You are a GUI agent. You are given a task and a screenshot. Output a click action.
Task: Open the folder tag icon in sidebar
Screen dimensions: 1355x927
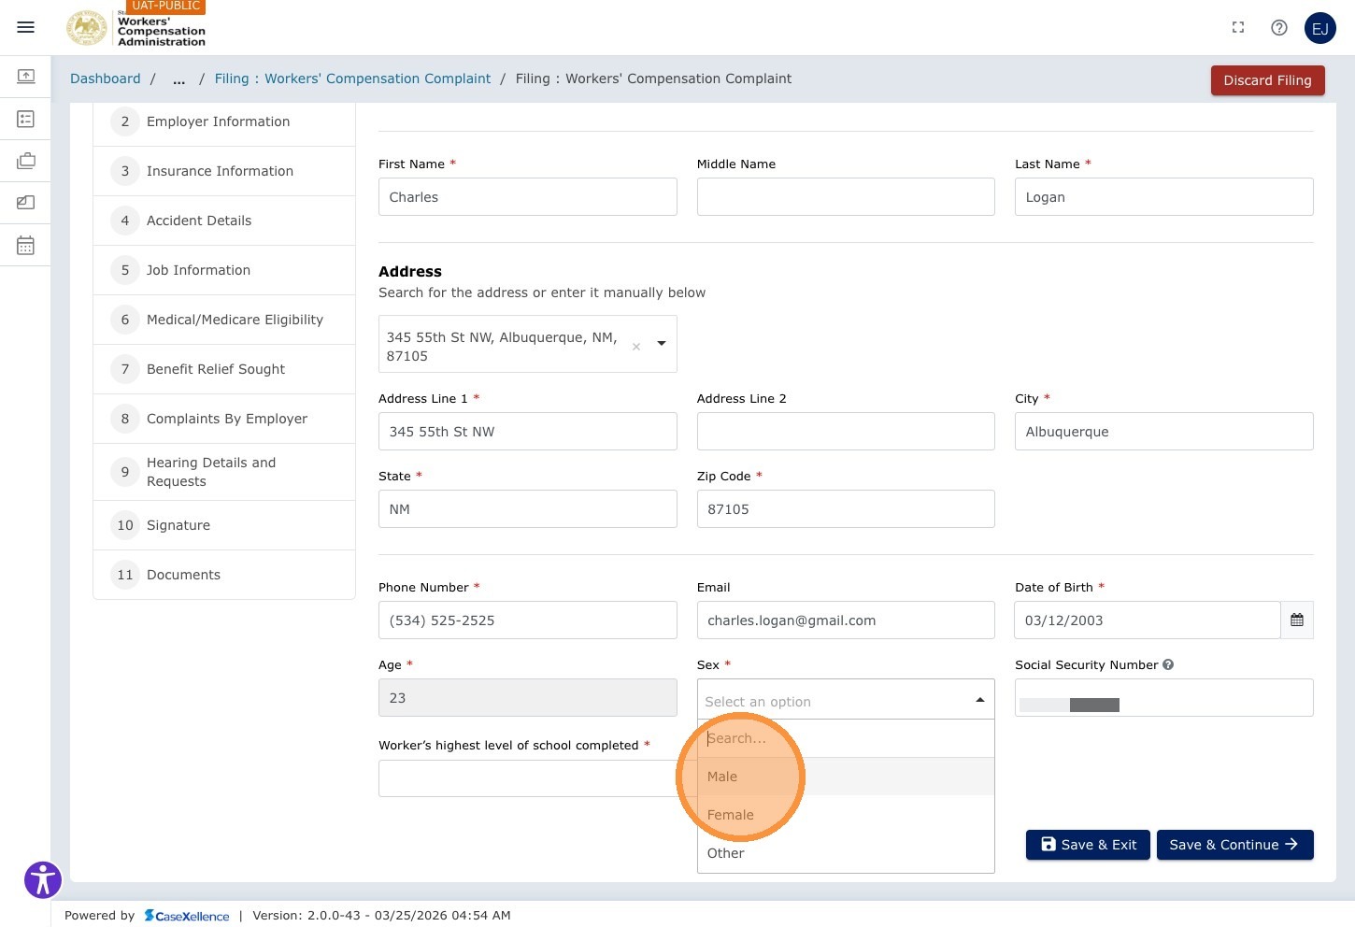pos(26,202)
